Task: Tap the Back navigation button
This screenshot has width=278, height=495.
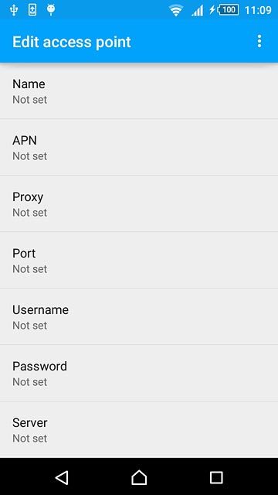Action: (x=62, y=477)
